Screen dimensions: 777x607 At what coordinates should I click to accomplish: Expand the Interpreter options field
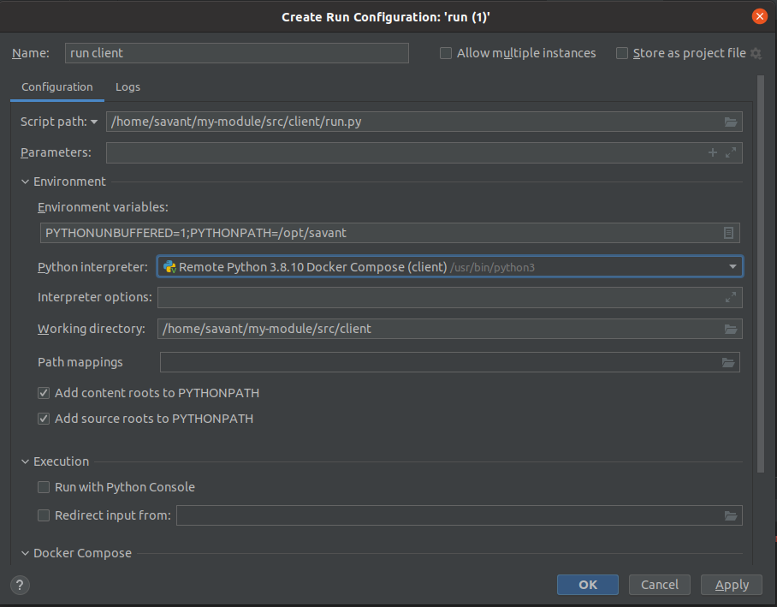(x=731, y=298)
